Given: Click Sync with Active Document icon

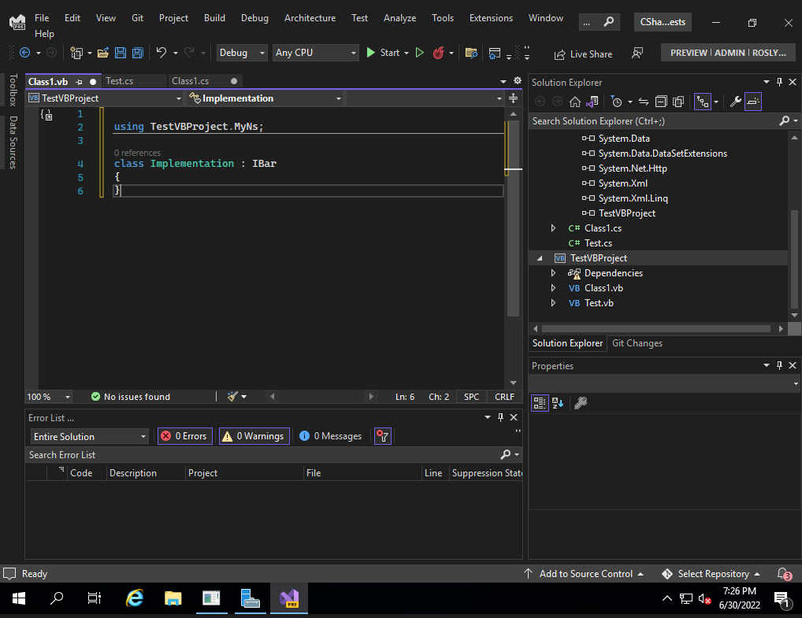Looking at the screenshot, I should pos(644,102).
